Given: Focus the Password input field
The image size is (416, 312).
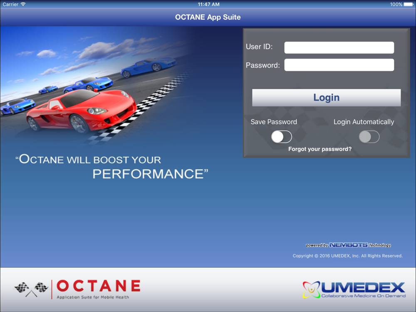Looking at the screenshot, I should (339, 65).
